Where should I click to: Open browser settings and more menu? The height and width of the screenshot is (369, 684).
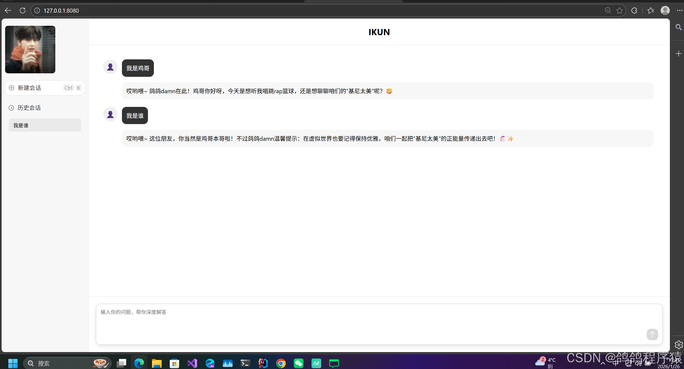679,10
